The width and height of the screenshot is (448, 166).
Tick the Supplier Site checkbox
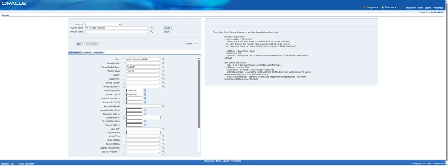[124, 79]
